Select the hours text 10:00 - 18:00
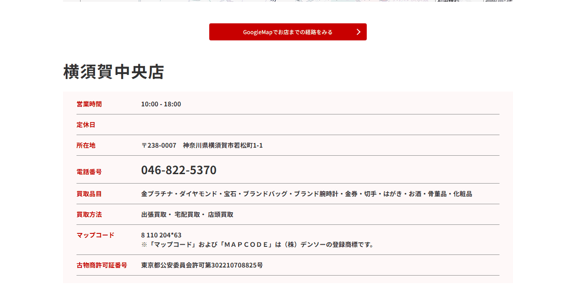The image size is (576, 285). point(161,104)
